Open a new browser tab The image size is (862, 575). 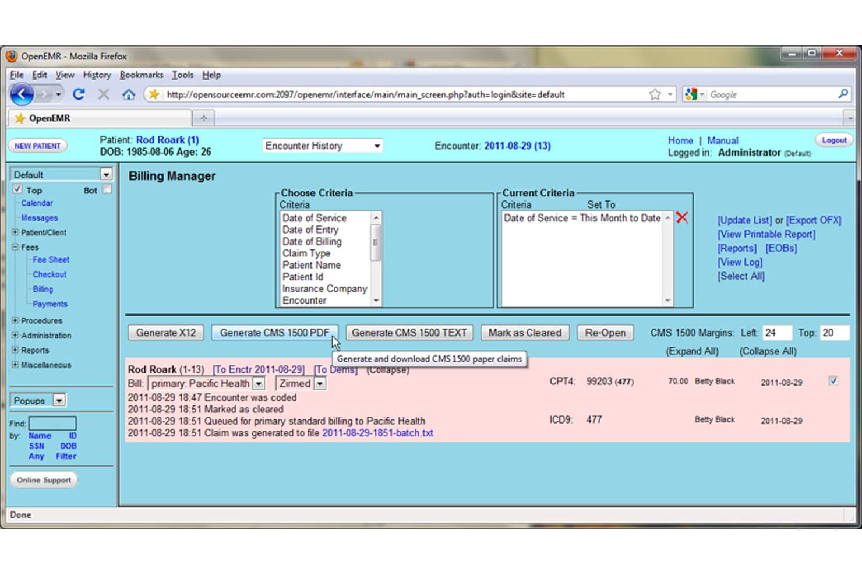pos(203,118)
